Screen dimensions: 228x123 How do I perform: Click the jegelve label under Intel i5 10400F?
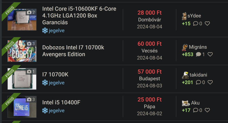click(x=56, y=111)
